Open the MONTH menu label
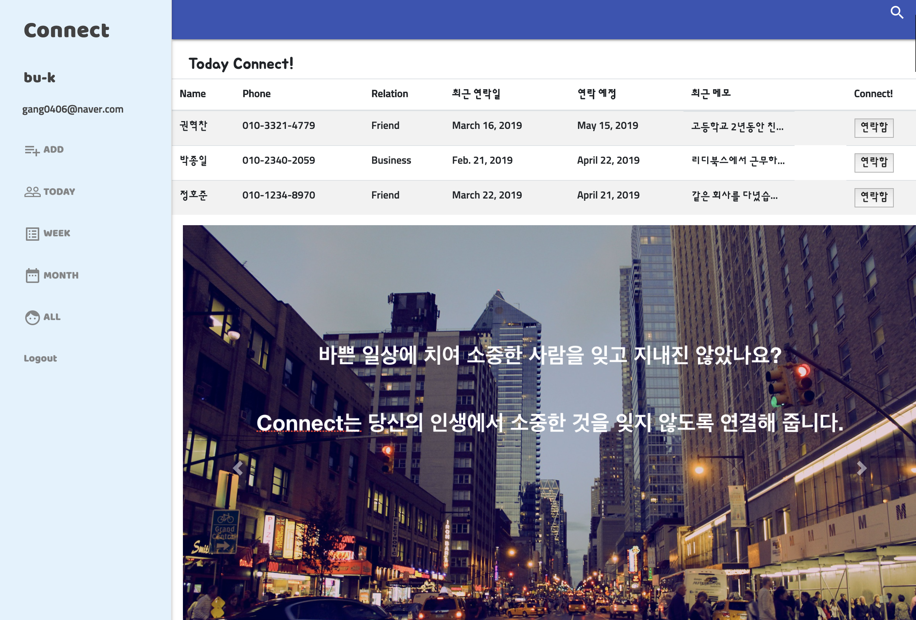 (61, 276)
